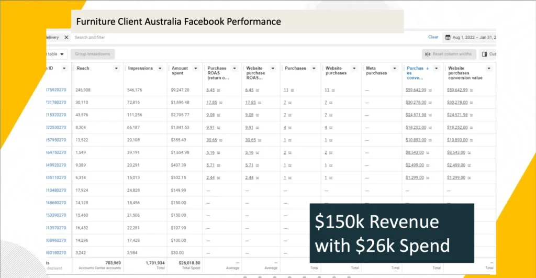Click the Group breakdowns button
This screenshot has height=278, width=536.
[x=92, y=54]
